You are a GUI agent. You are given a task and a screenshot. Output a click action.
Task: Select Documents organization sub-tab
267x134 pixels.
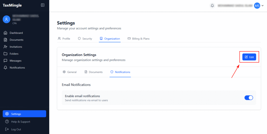(94, 72)
